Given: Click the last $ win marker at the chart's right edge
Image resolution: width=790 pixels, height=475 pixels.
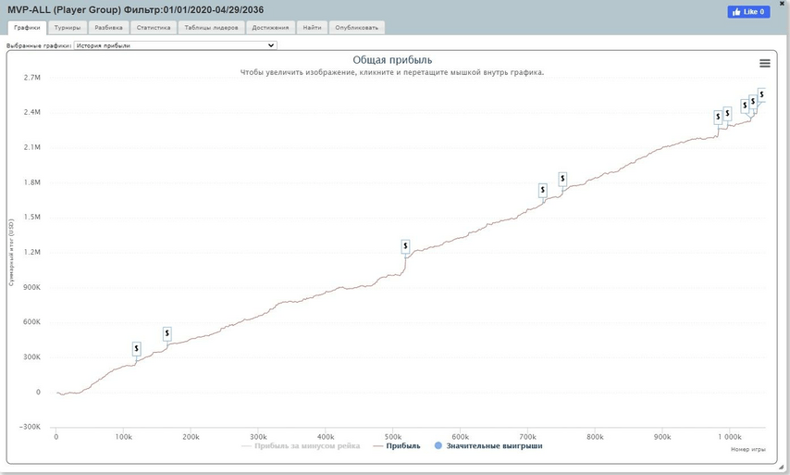Looking at the screenshot, I should (761, 94).
